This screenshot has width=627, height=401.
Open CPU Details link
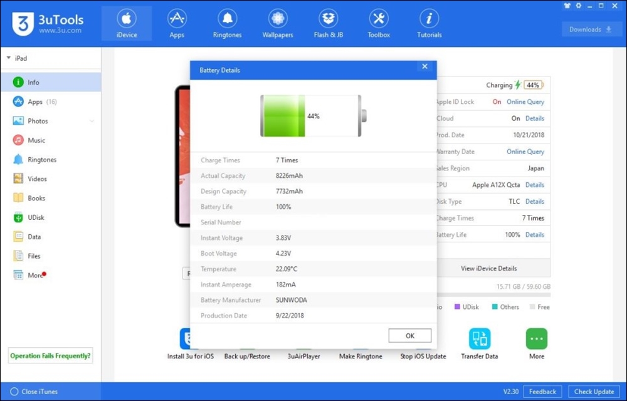coord(535,185)
